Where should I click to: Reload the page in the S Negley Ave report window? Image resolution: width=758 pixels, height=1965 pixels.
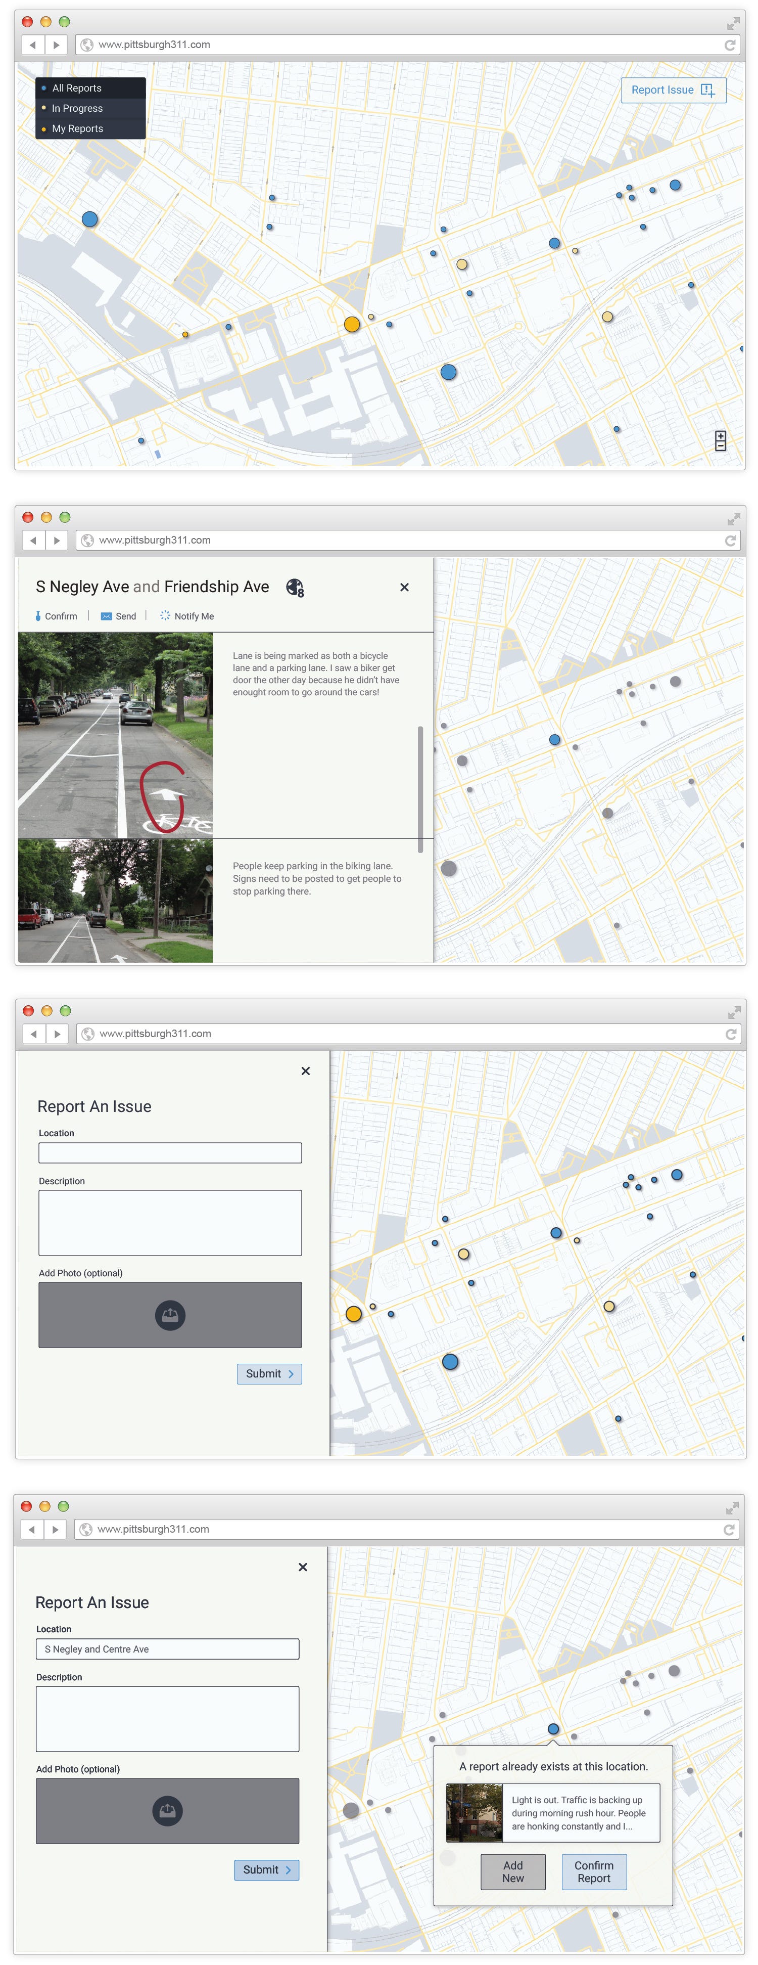tap(731, 541)
